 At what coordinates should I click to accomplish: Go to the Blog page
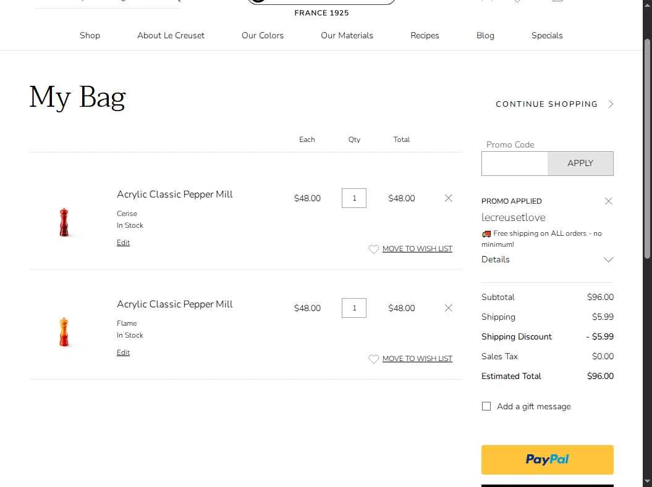pos(485,35)
